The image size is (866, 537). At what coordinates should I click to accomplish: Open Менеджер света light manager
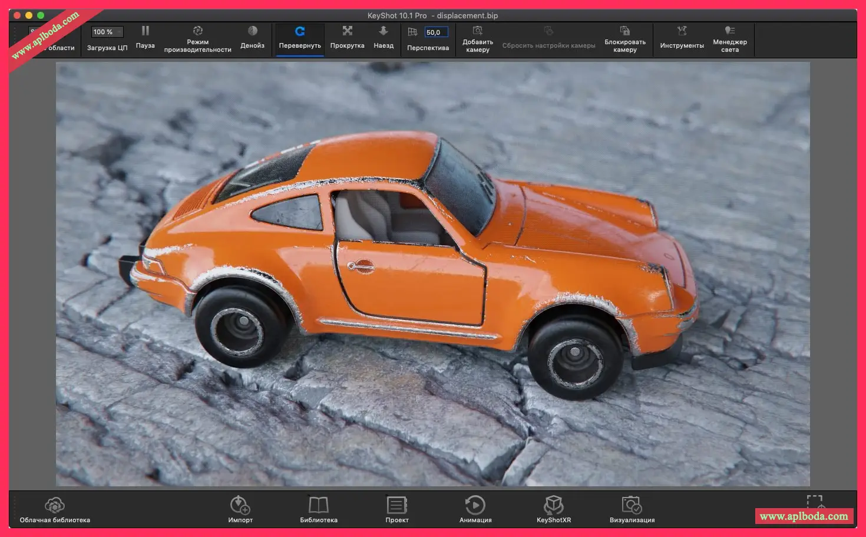point(729,31)
